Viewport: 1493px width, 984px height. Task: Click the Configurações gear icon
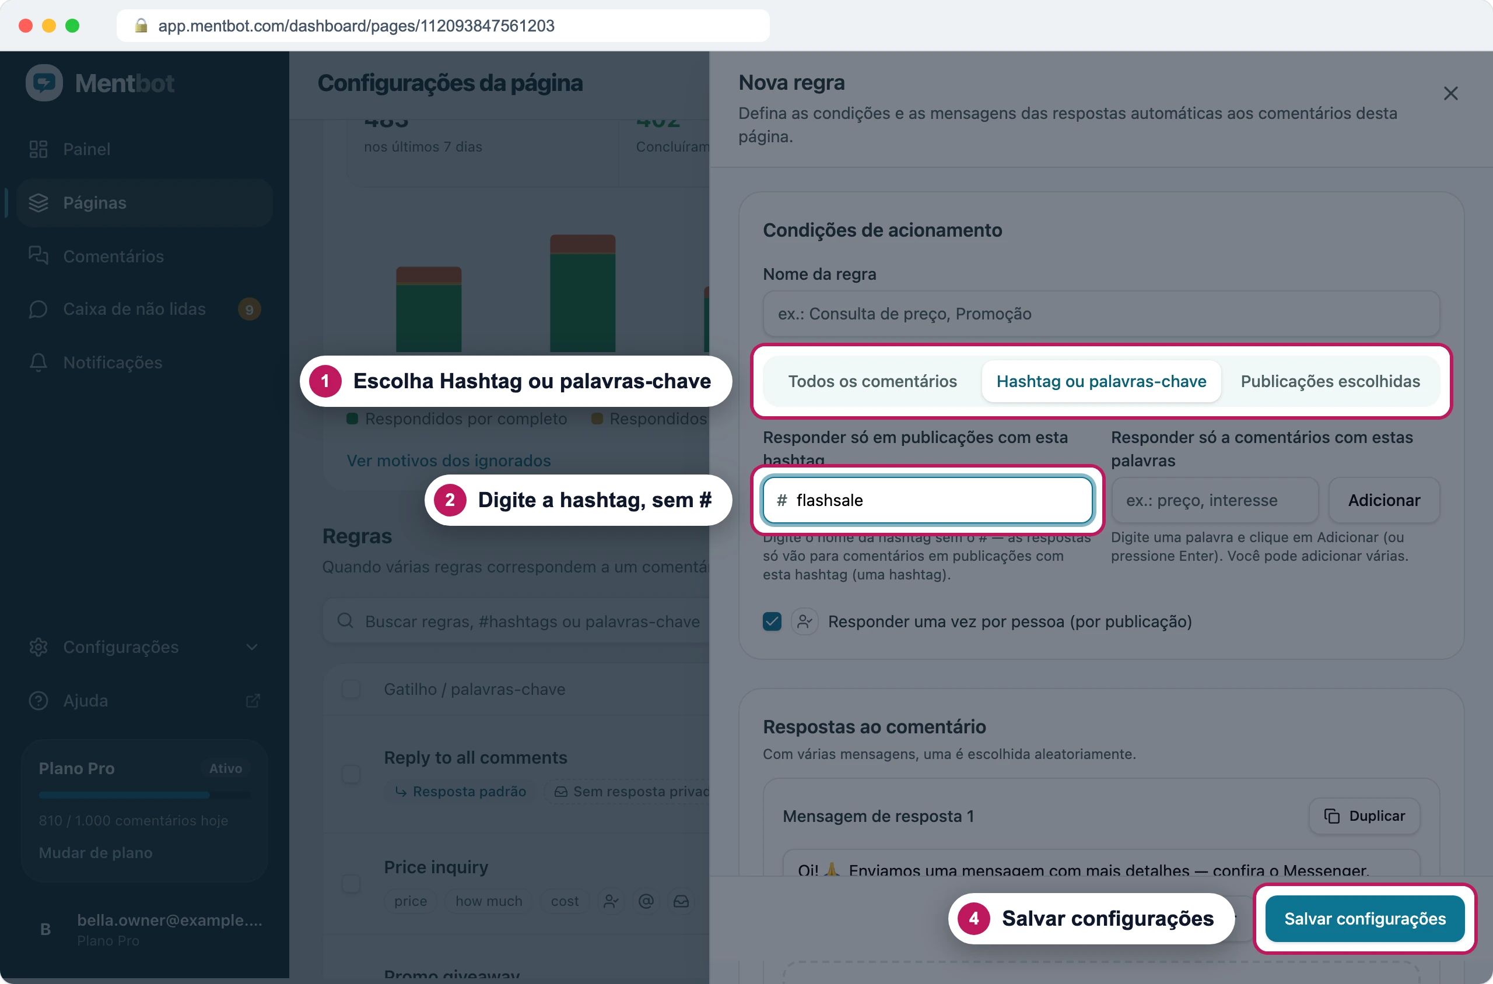click(38, 647)
